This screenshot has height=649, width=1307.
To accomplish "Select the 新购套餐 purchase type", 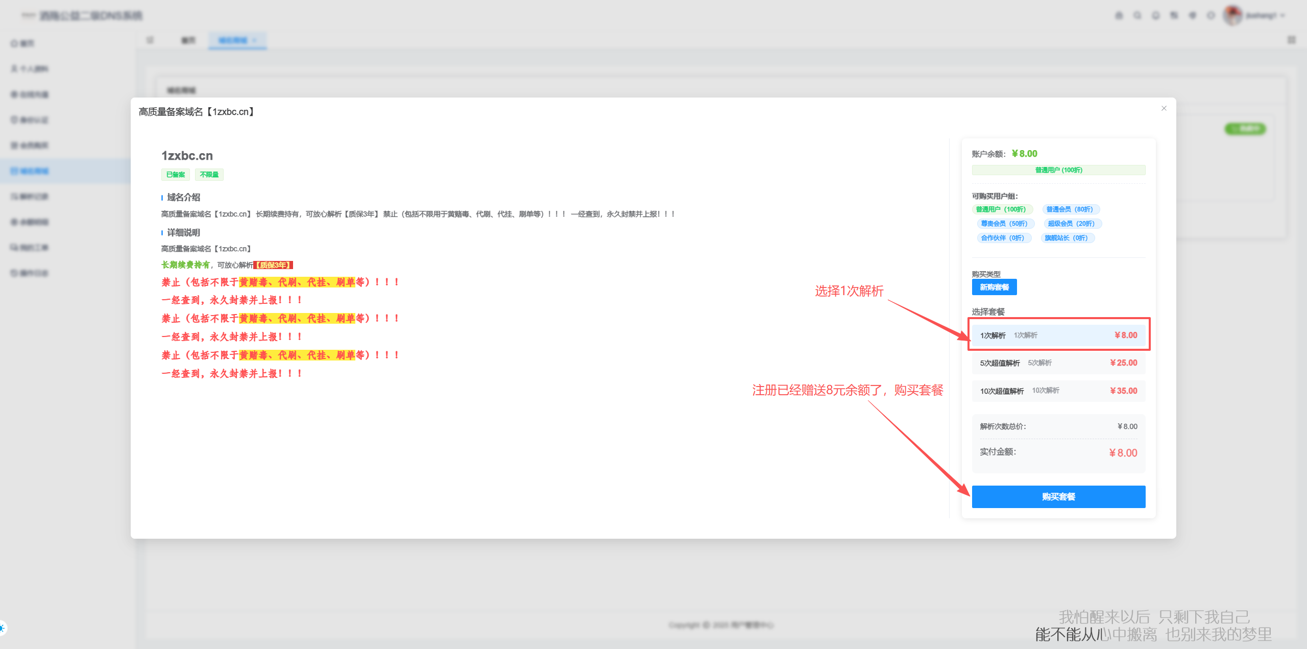I will coord(994,287).
